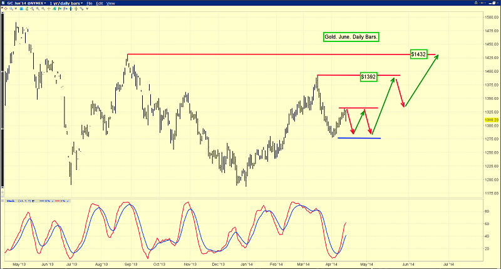Click the scroll chart right arrow icon
501x269 pixels.
click(x=65, y=9)
